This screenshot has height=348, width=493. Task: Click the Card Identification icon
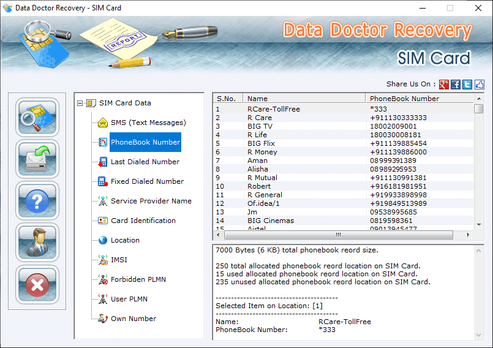tap(103, 221)
